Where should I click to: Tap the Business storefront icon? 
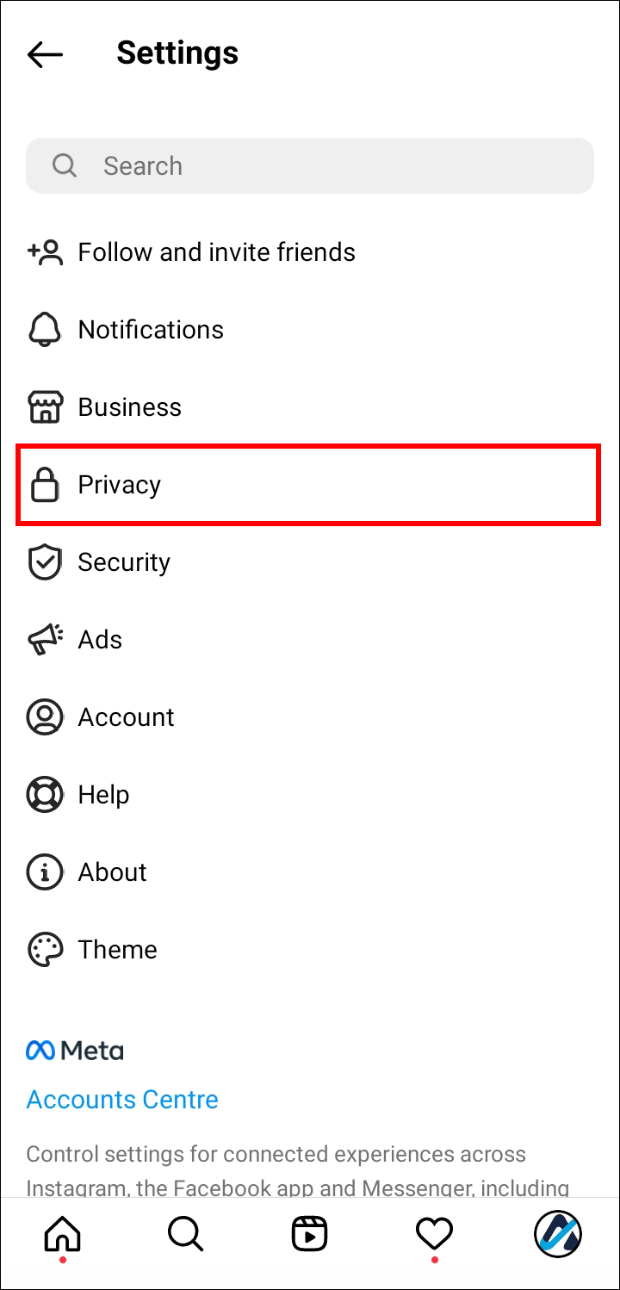45,407
